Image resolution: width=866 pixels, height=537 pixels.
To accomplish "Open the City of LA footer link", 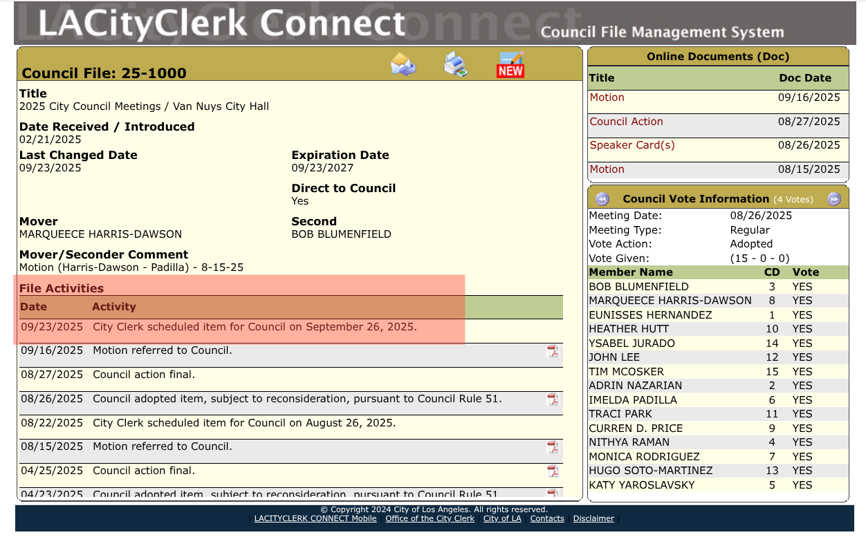I will tap(502, 518).
